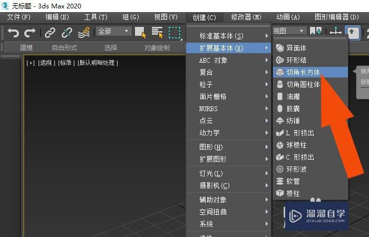Open the 视图 coordinate system dropdown

coord(289,31)
